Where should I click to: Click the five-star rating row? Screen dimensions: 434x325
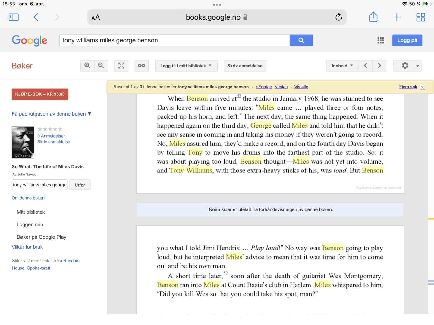pos(50,129)
